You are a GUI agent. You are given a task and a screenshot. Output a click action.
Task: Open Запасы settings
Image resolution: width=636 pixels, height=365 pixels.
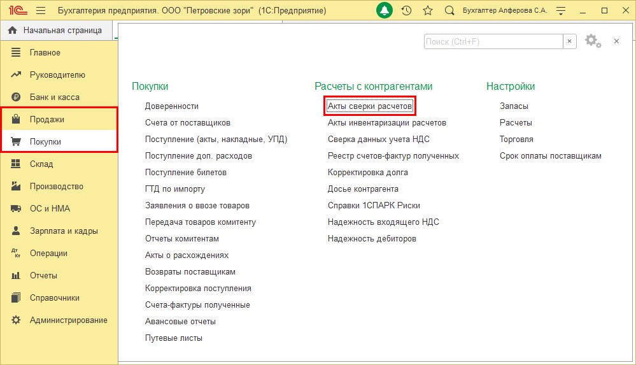pos(514,106)
